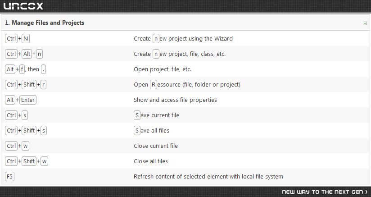Click the F5 key badge
Screen dimensions: 371x197
pos(10,176)
